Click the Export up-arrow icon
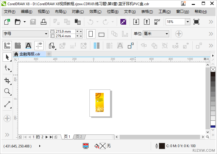The image size is (217, 154). pyautogui.click(x=147, y=22)
